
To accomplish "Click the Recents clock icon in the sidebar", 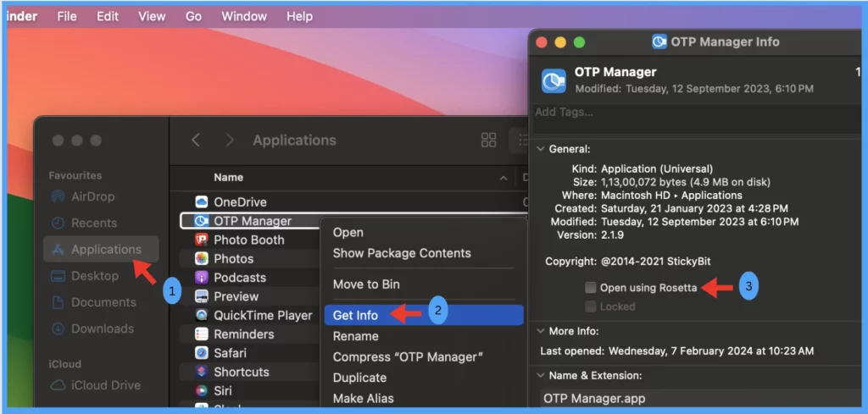I will click(x=58, y=224).
